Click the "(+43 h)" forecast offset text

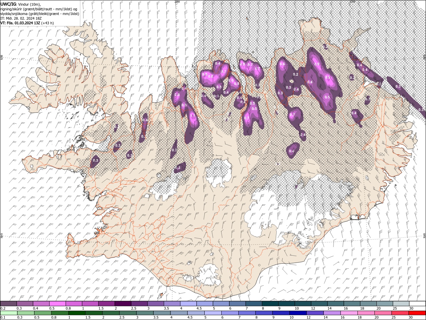(48, 23)
